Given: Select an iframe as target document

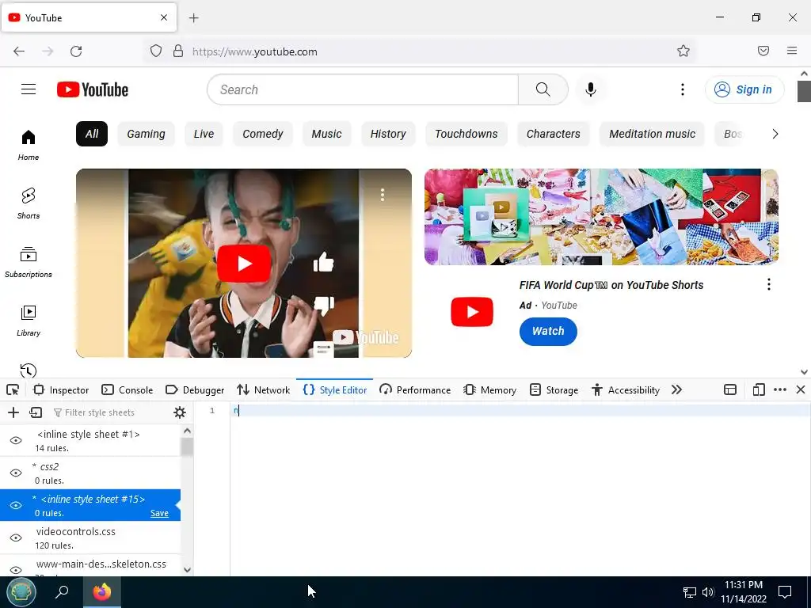Looking at the screenshot, I should 729,389.
